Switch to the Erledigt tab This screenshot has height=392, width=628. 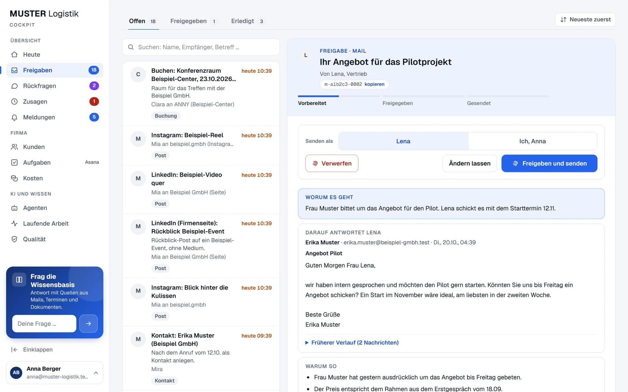click(247, 21)
